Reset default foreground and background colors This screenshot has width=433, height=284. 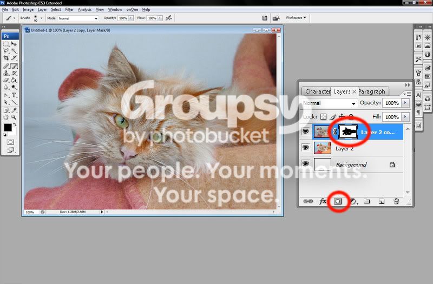[x=5, y=135]
